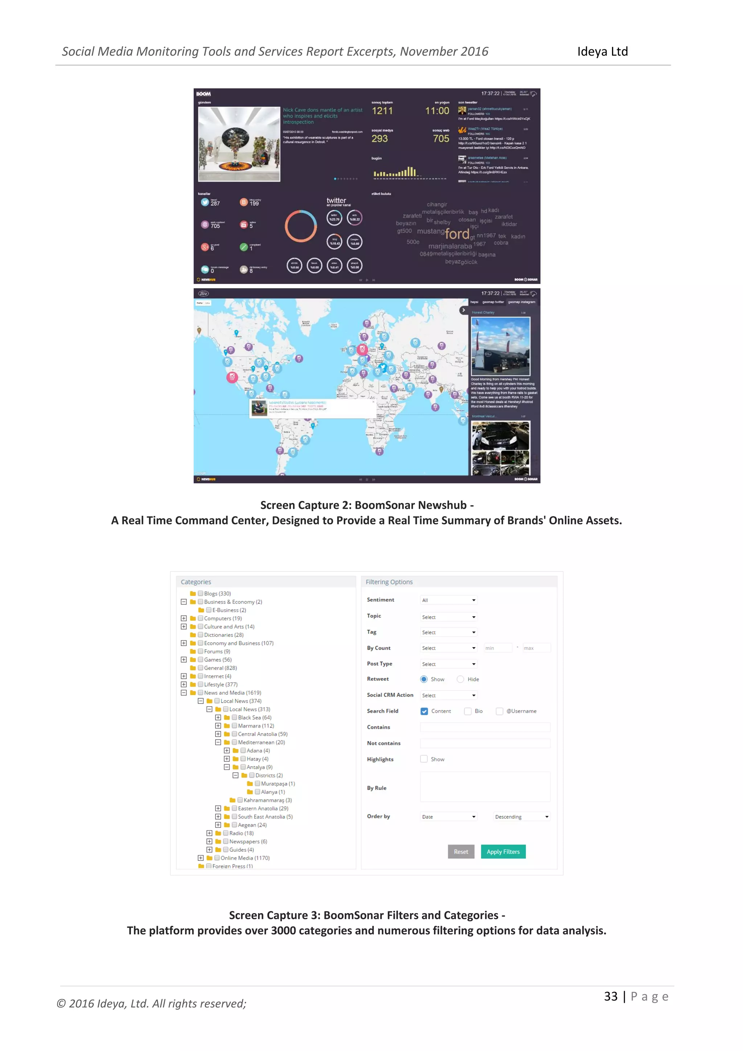
Task: Click the Apply Filters button
Action: pos(503,852)
